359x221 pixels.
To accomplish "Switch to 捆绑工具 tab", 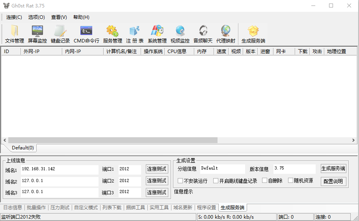I will click(x=135, y=208).
